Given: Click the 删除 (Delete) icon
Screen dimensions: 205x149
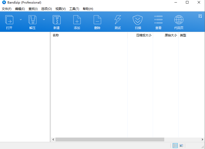Looking at the screenshot, I should [97, 20].
